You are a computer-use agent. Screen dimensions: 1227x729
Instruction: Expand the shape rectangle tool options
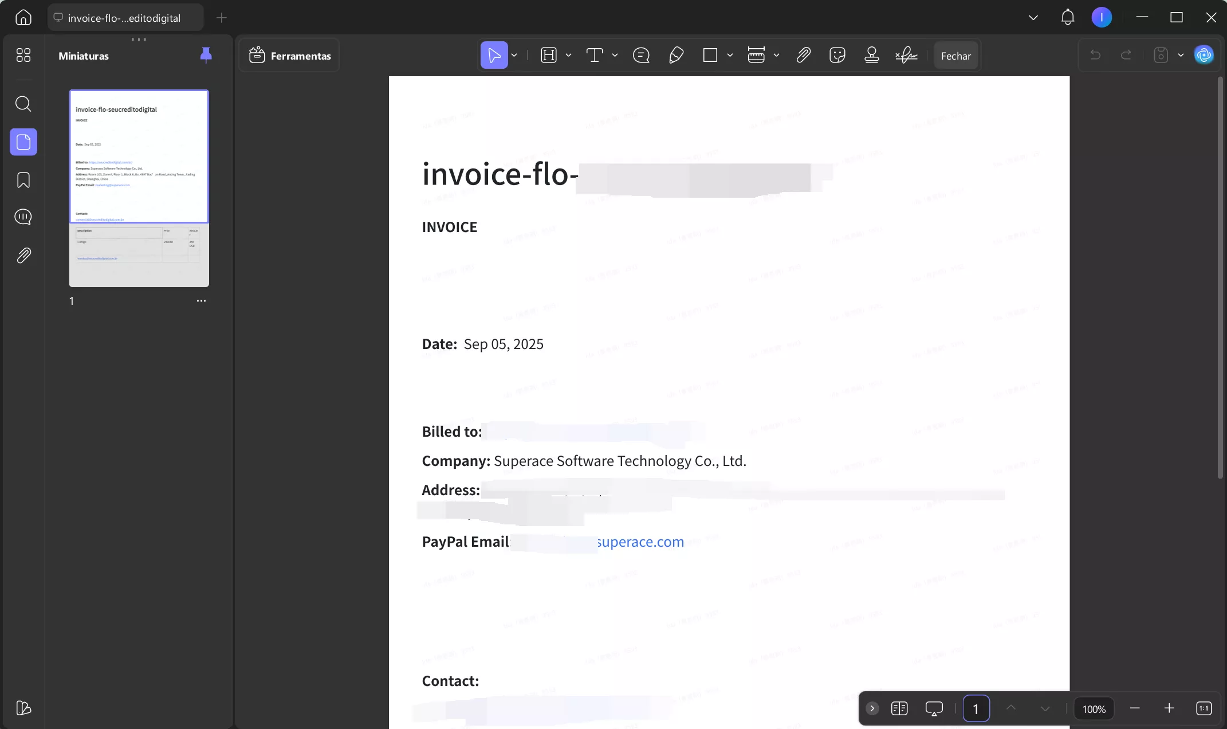pos(730,56)
